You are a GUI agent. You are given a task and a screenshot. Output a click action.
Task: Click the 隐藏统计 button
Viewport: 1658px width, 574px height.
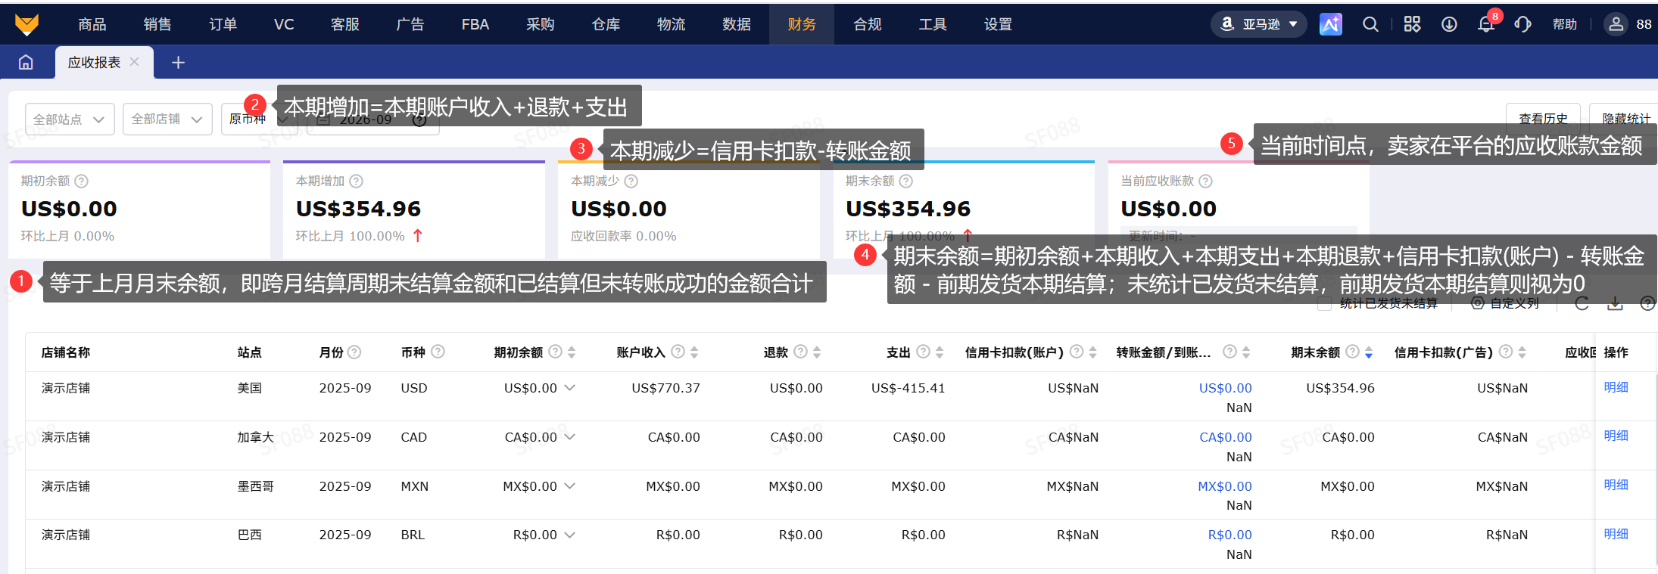pyautogui.click(x=1625, y=119)
